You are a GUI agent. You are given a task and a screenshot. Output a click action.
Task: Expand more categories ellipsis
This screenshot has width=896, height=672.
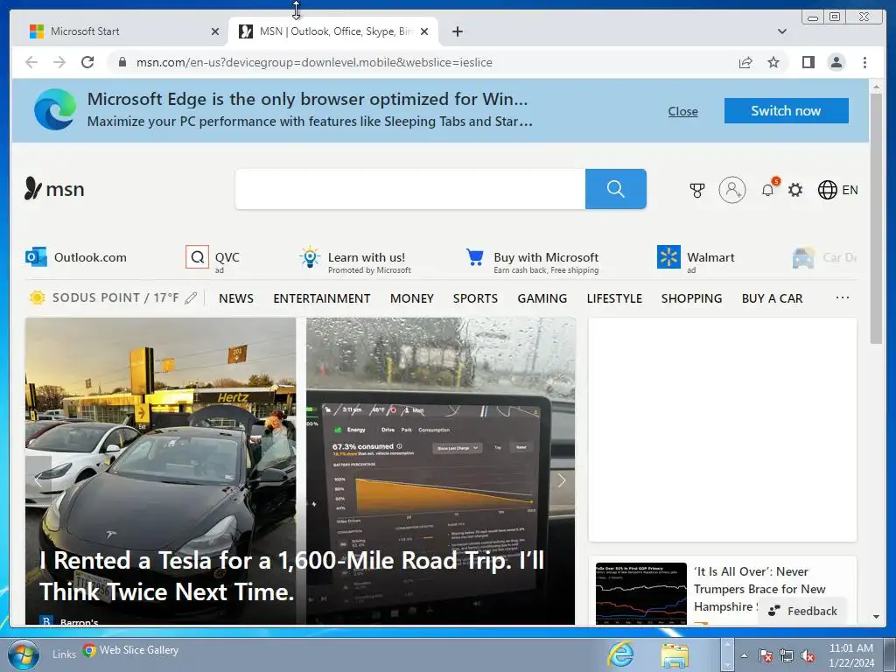click(x=843, y=297)
